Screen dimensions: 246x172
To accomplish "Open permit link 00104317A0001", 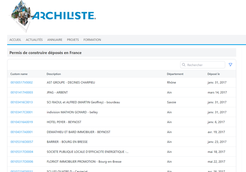I will 22,132.
